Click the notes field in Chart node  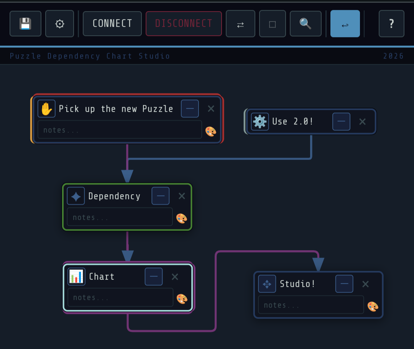click(x=120, y=297)
